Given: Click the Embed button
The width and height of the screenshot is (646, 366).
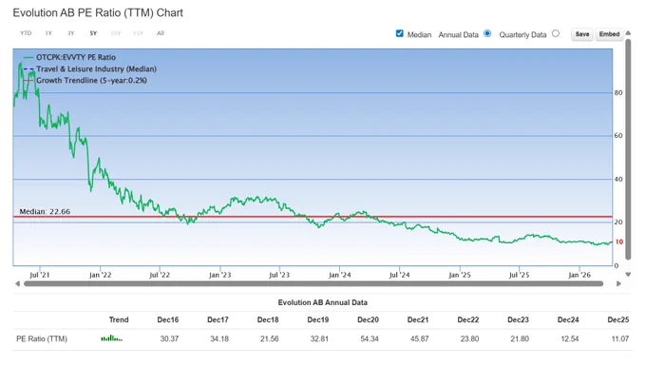Looking at the screenshot, I should (x=609, y=34).
